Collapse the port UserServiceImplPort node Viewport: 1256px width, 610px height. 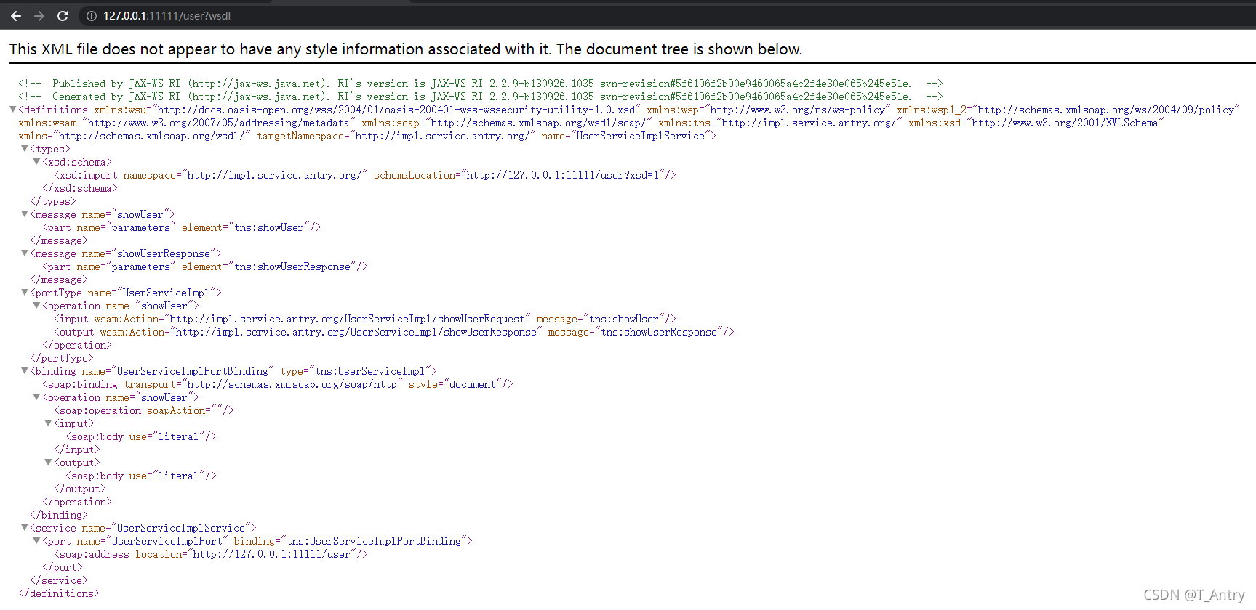(x=36, y=541)
